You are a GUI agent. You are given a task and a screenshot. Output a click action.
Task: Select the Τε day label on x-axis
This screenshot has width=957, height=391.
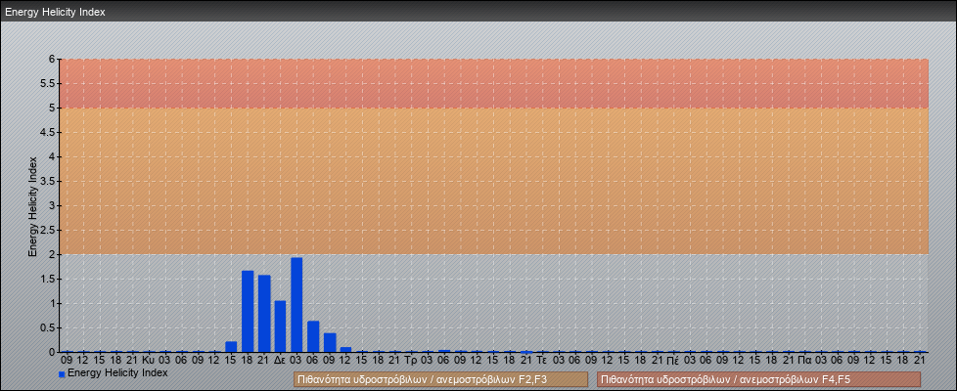(x=541, y=360)
